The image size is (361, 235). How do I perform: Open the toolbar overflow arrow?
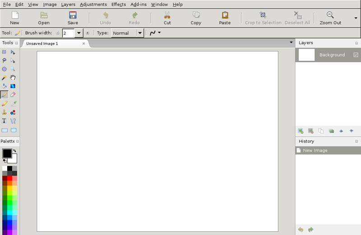click(356, 18)
